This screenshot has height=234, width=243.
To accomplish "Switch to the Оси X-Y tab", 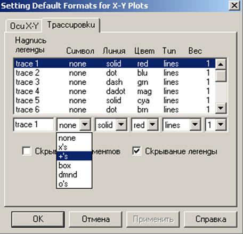I will point(24,26).
